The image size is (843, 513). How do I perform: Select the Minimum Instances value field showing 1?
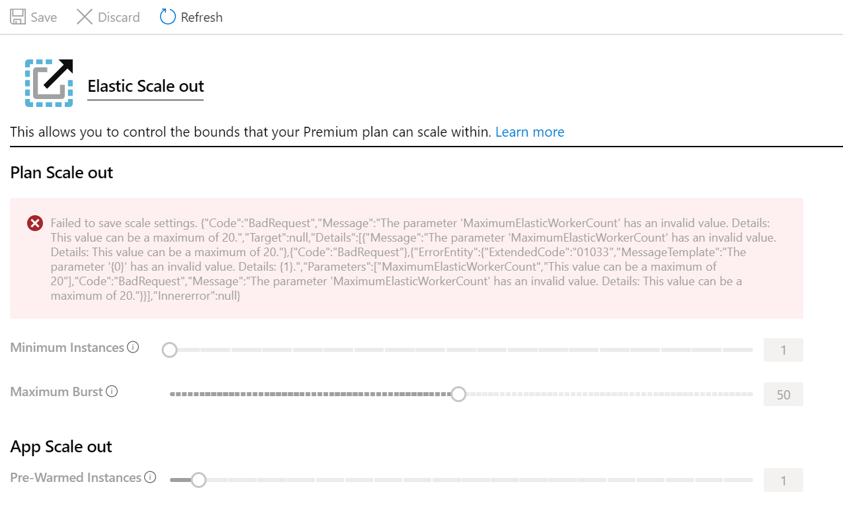point(783,349)
